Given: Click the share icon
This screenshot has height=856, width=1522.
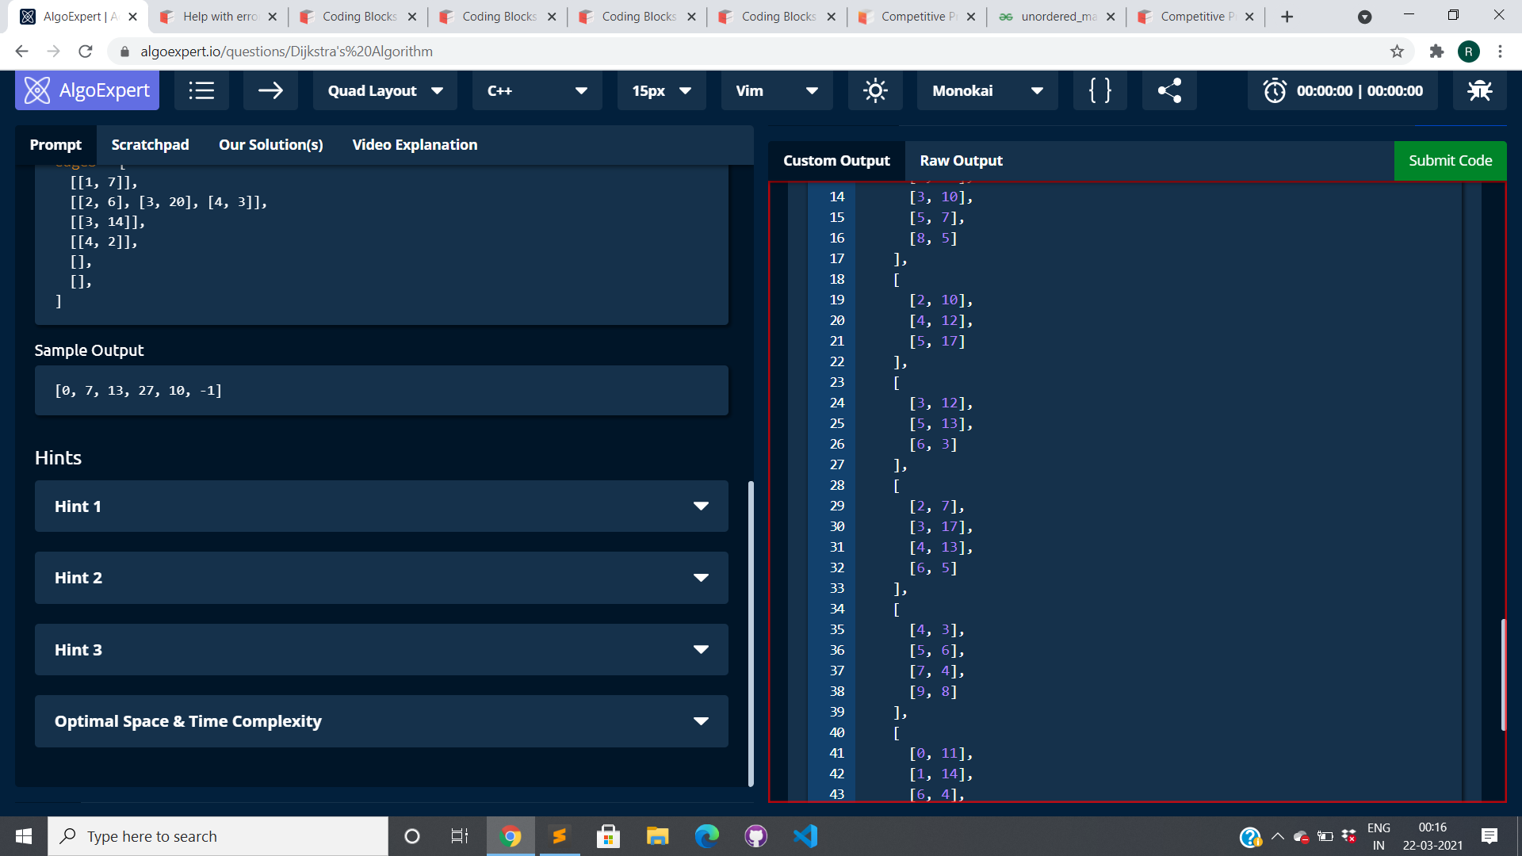Looking at the screenshot, I should click(1169, 90).
